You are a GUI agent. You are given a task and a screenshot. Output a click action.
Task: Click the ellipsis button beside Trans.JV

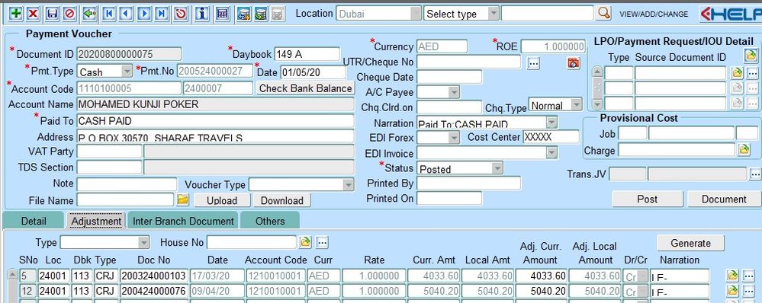click(x=754, y=174)
